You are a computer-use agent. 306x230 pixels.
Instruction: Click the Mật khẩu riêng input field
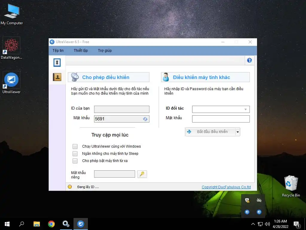(x=114, y=174)
